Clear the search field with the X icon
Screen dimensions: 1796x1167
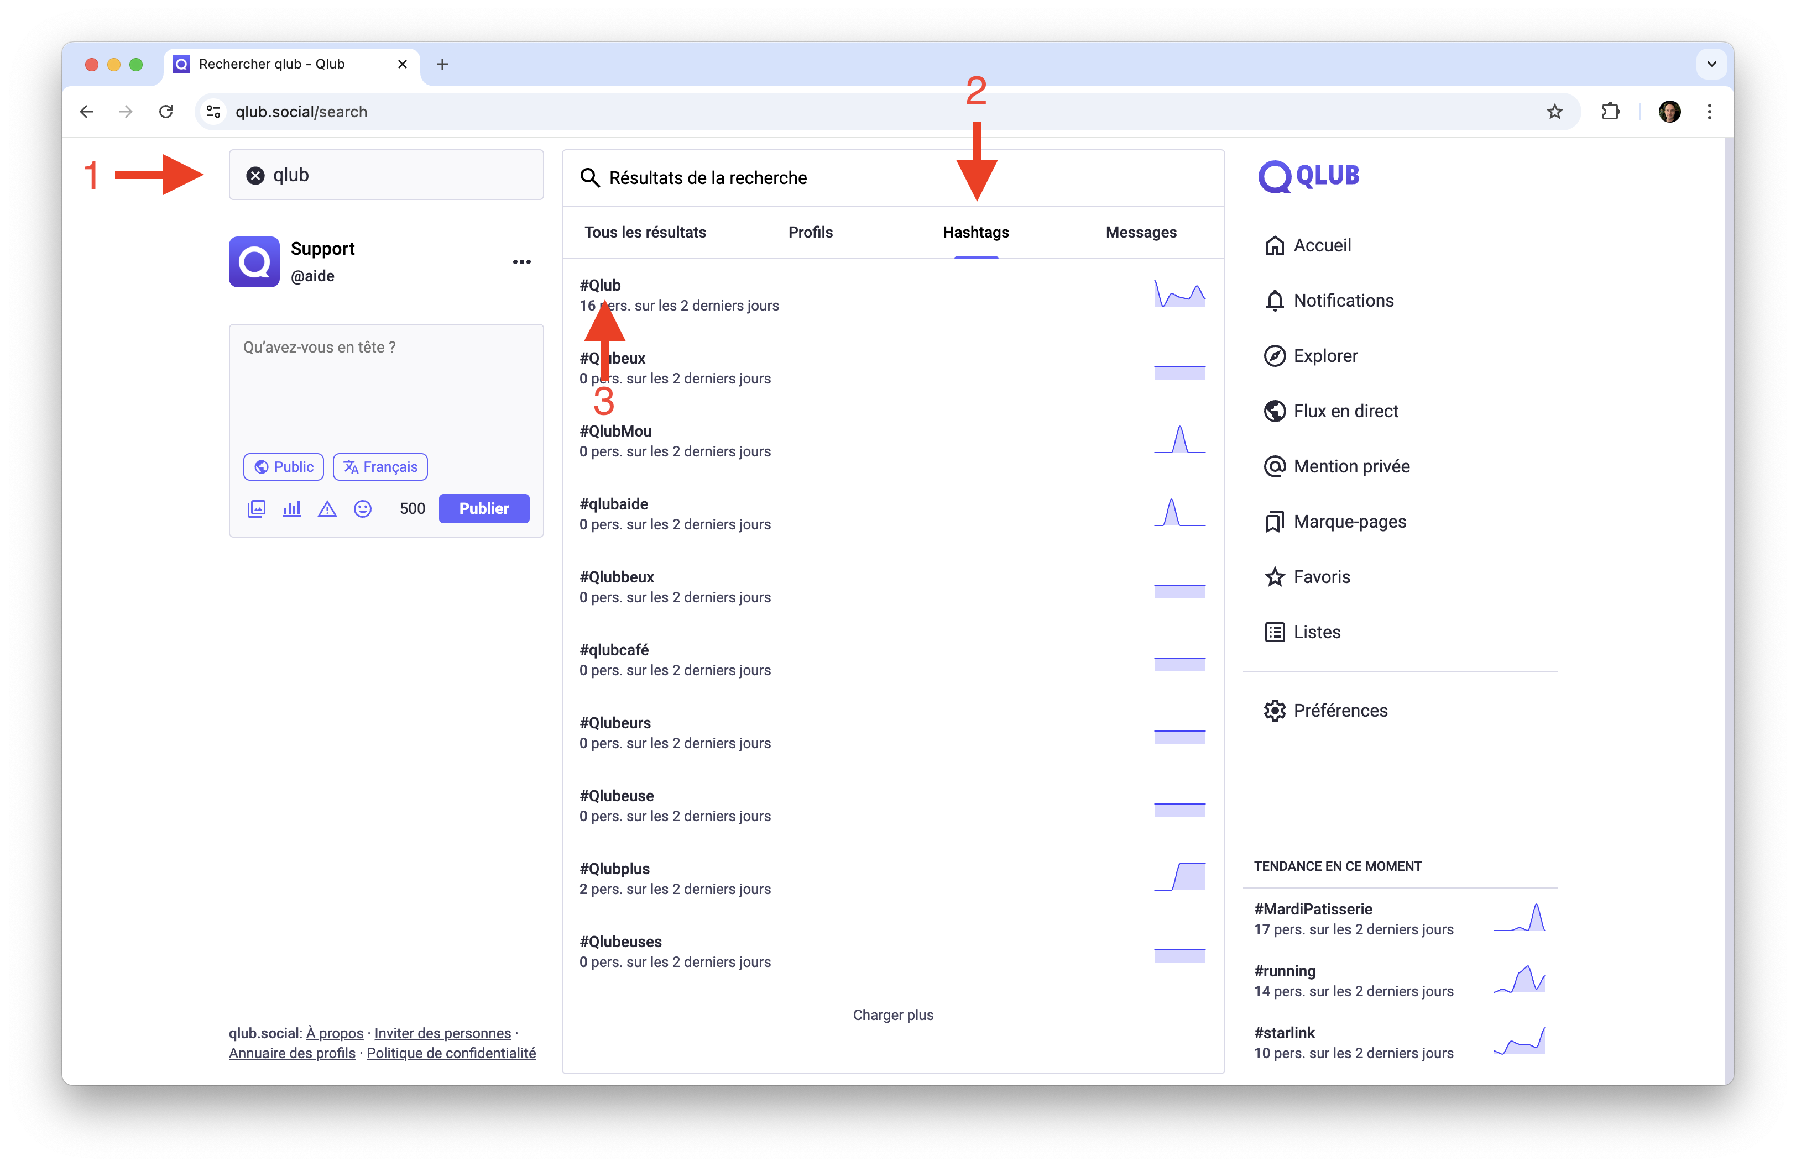[256, 175]
